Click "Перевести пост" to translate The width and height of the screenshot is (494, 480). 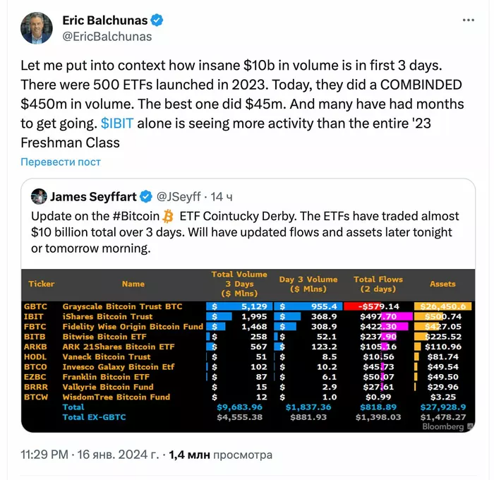tap(61, 161)
